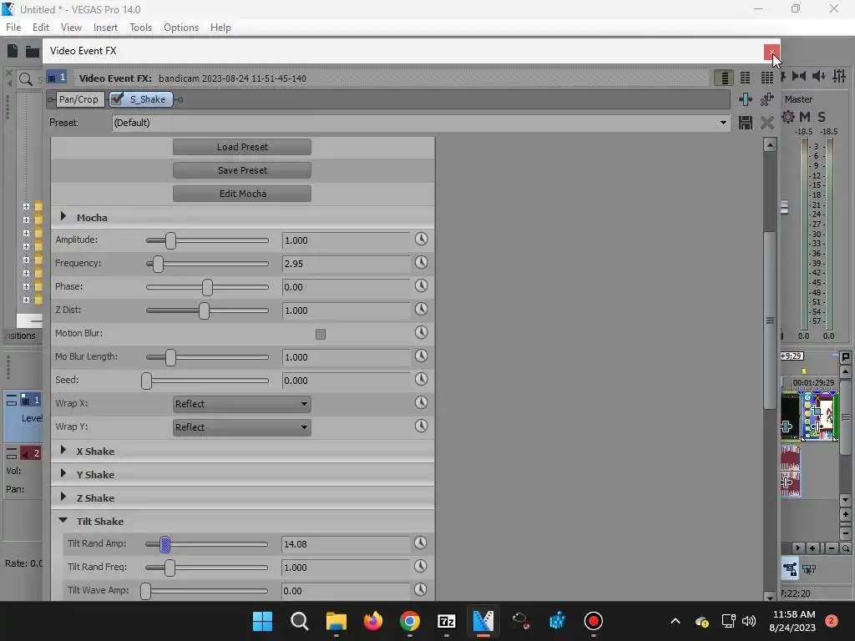Switch to single-column list view icon
The image size is (855, 641).
pyautogui.click(x=724, y=78)
